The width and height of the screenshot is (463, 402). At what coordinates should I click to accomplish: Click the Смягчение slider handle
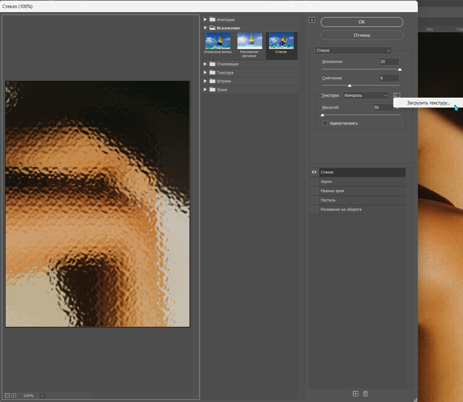click(350, 86)
